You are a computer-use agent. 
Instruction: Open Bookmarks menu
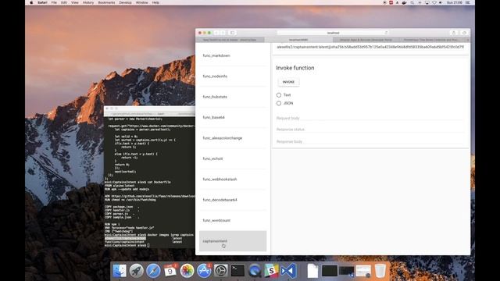tap(106, 2)
